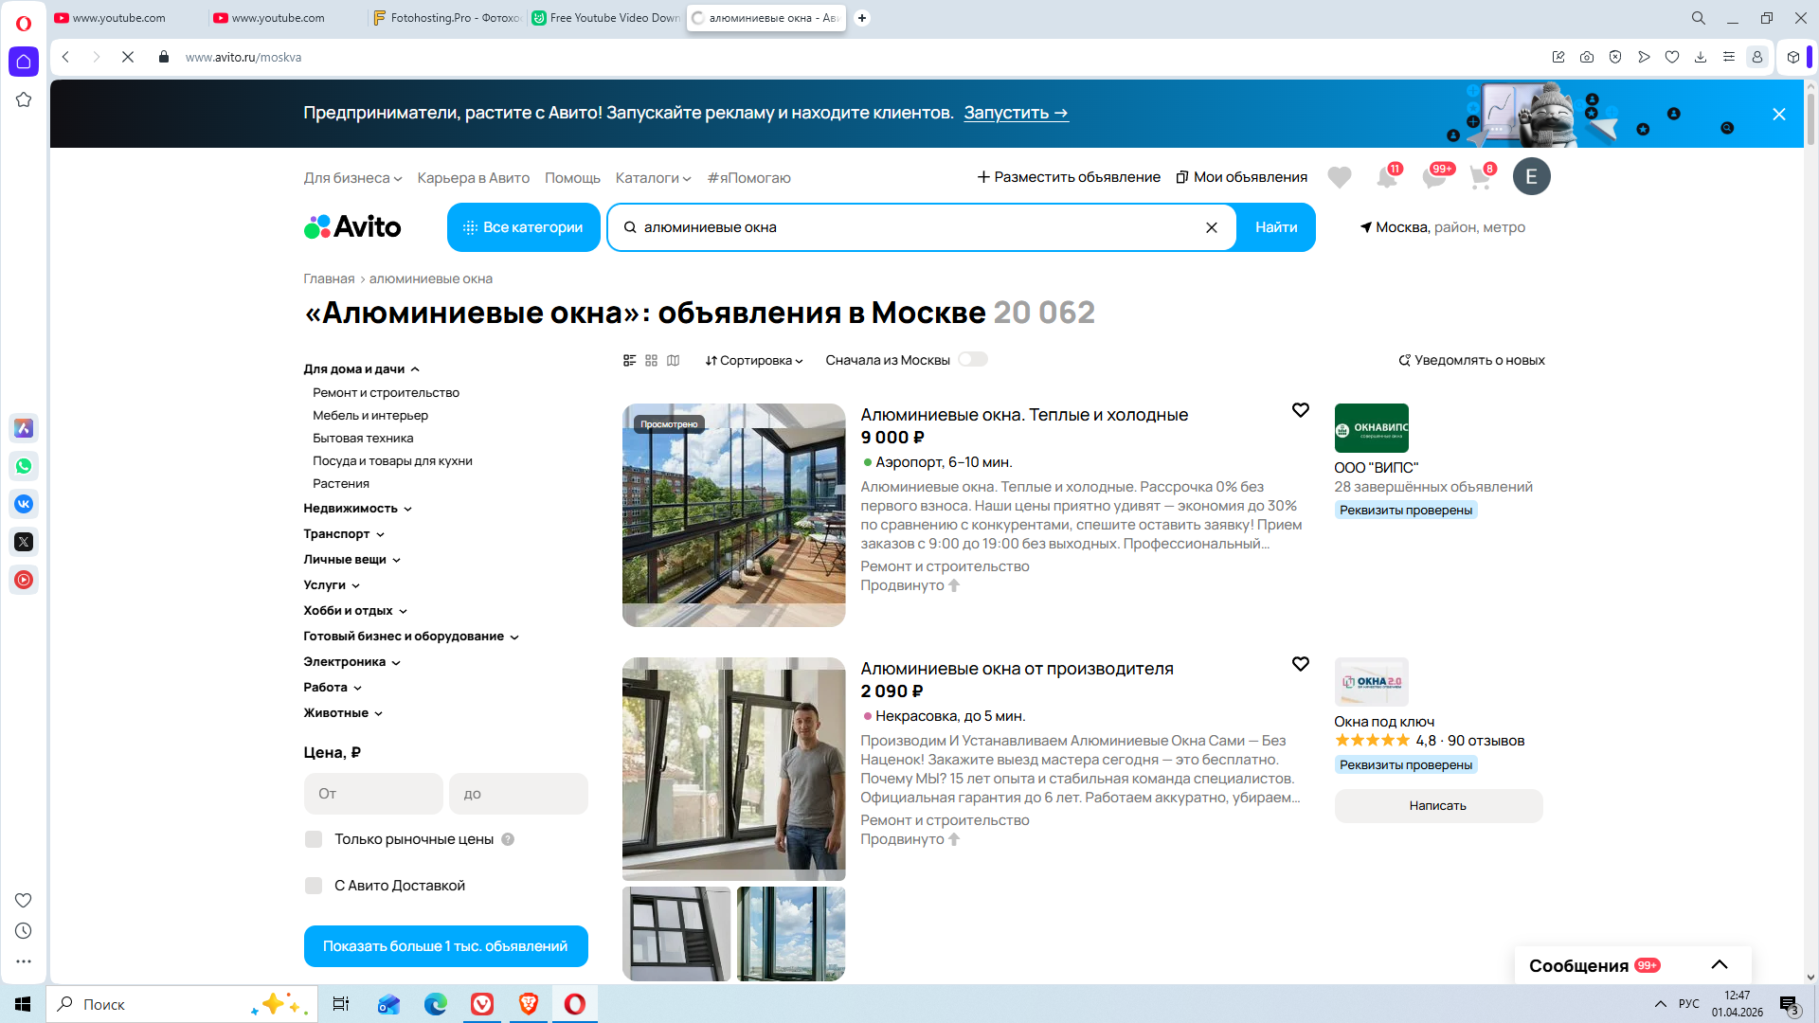This screenshot has height=1023, width=1819.
Task: Open Brave browser from taskbar
Action: 528,1004
